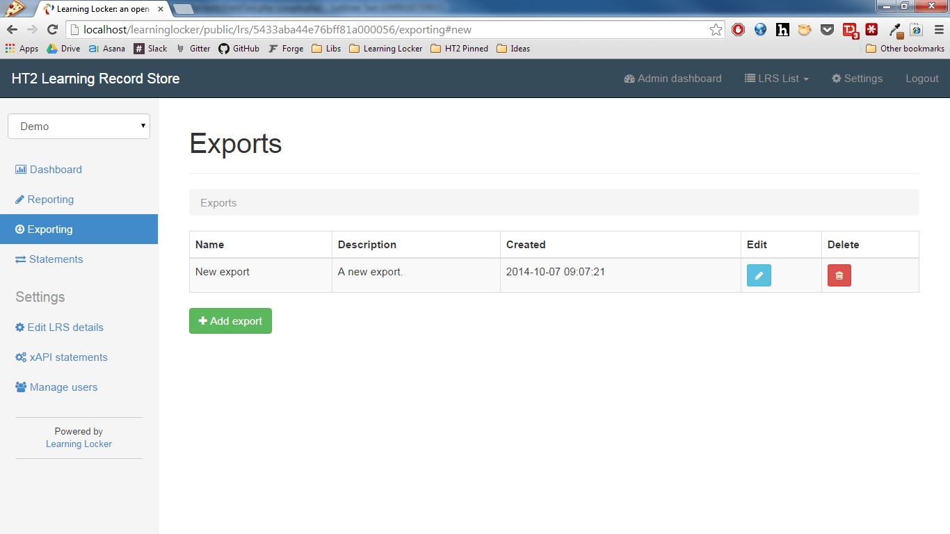Open the Settings menu item
The width and height of the screenshot is (950, 534).
857,79
